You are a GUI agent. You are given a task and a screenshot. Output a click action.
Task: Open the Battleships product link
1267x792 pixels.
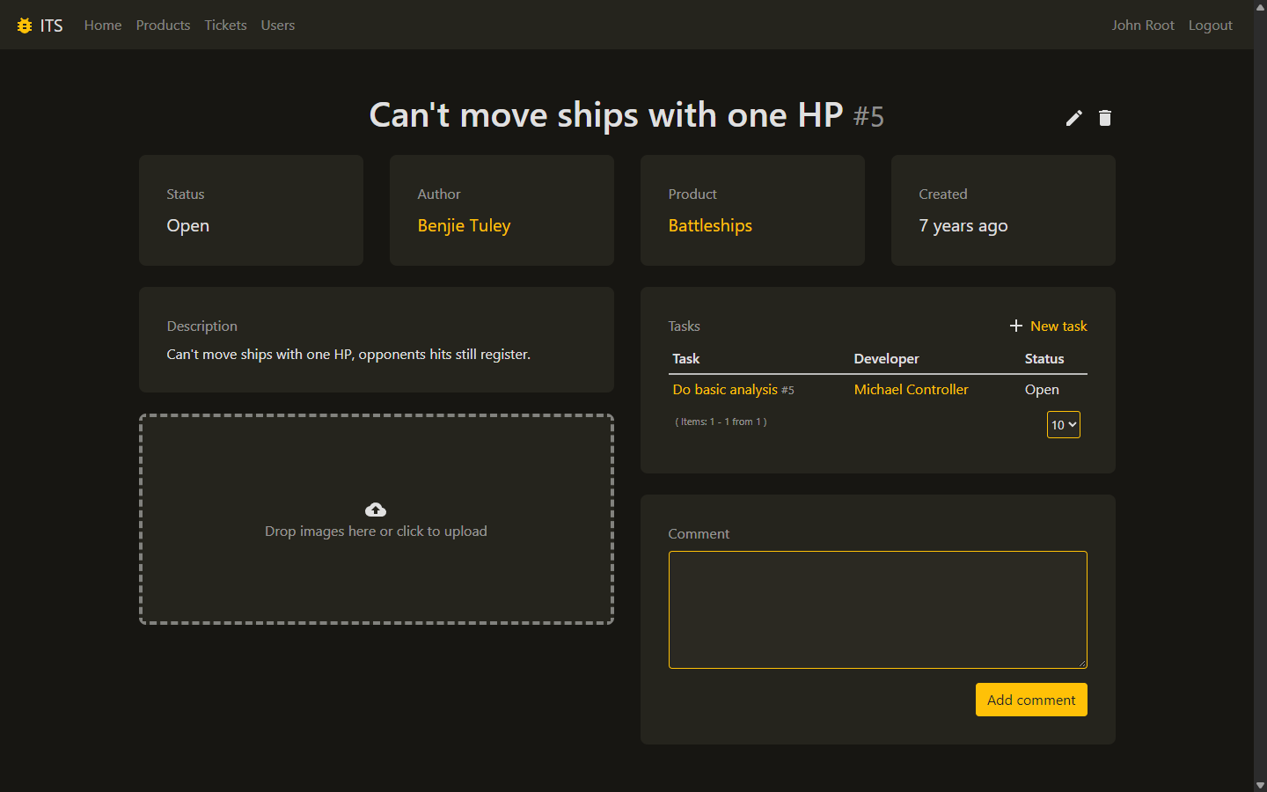(710, 225)
